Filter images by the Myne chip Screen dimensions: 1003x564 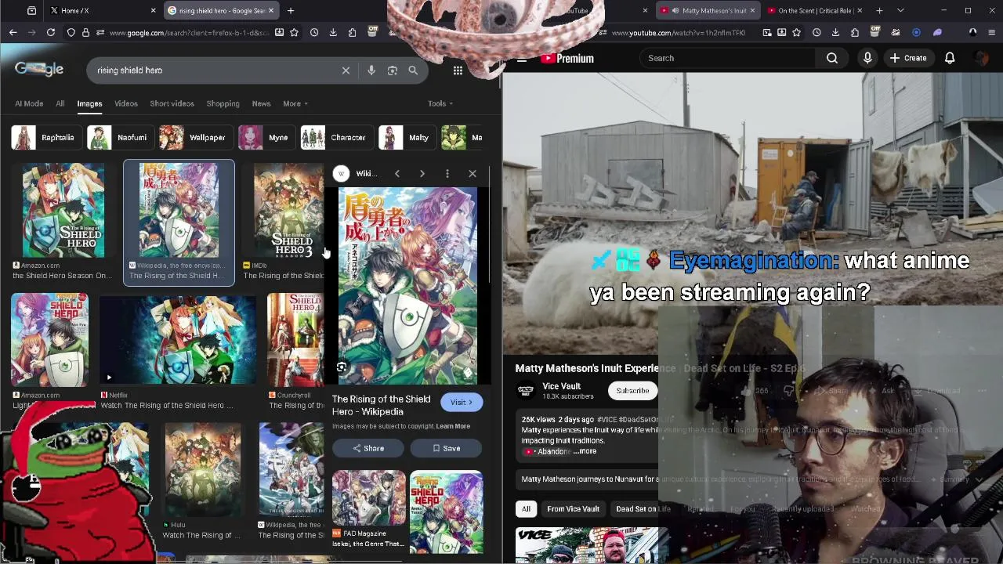266,137
